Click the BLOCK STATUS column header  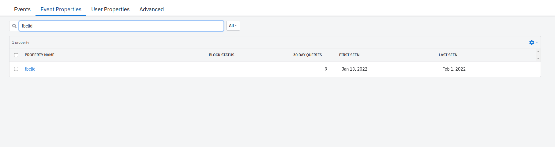click(x=221, y=55)
